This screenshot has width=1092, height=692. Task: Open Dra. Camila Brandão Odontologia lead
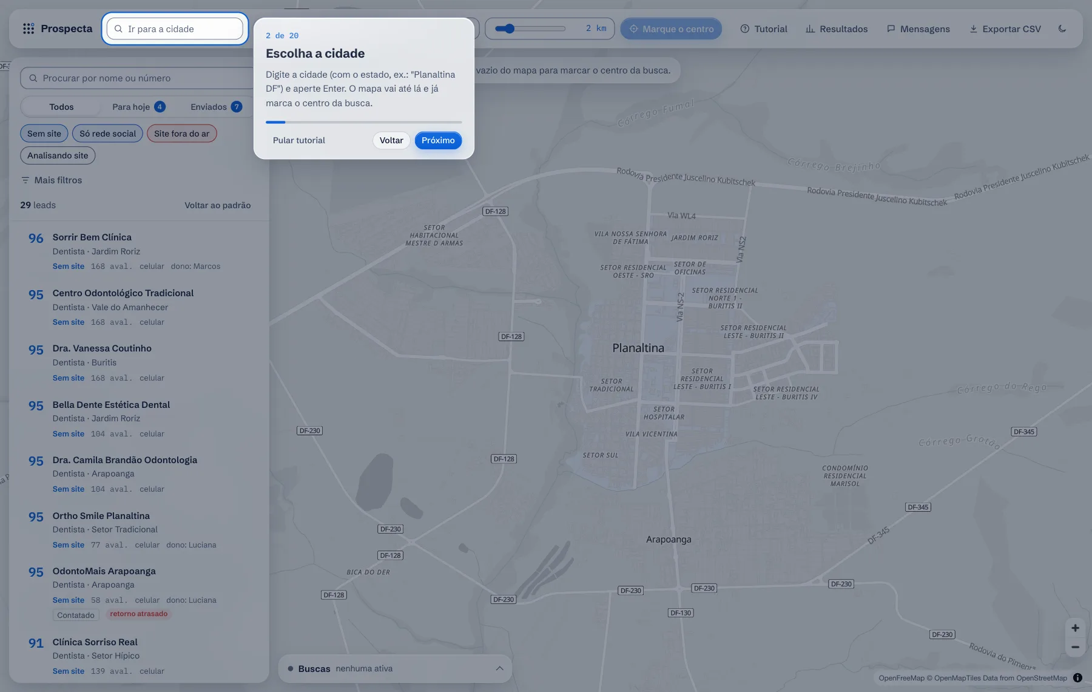pyautogui.click(x=139, y=473)
